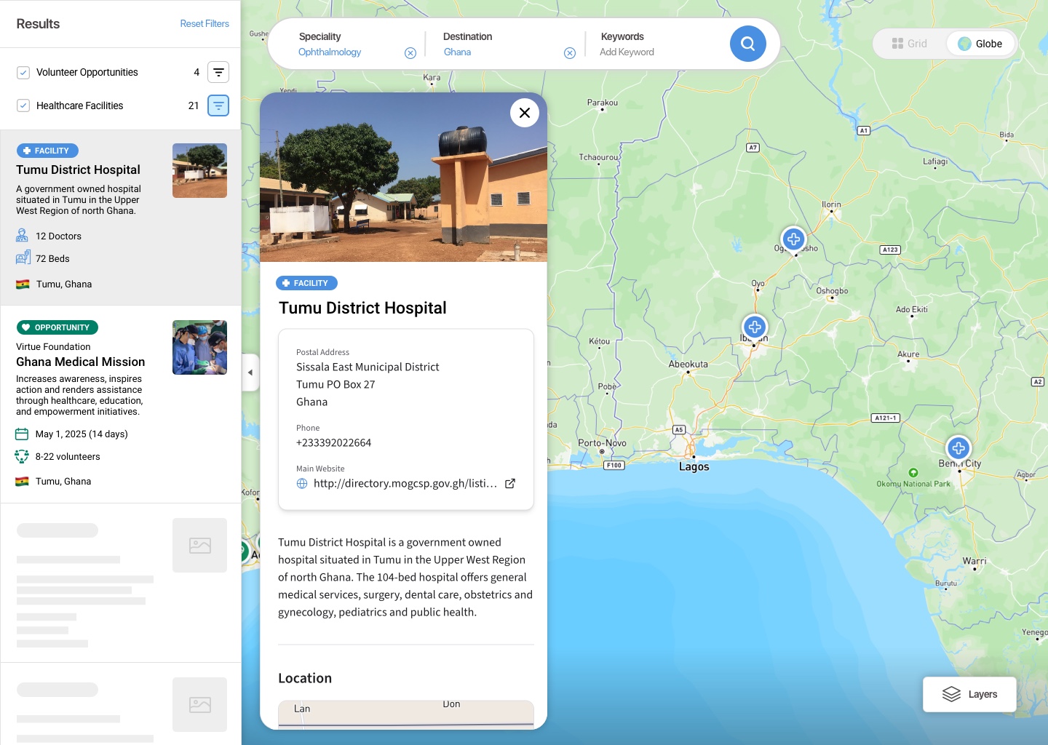Click the Ghana flag in the Ghana Medical Mission card
Image resolution: width=1048 pixels, height=745 pixels.
[x=23, y=482]
